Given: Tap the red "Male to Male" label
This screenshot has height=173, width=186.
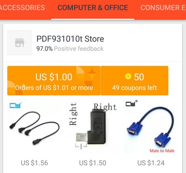Looking at the screenshot, I should point(162,151).
